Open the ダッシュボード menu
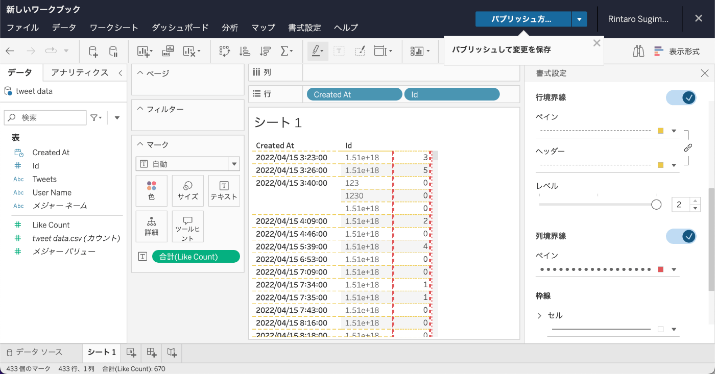The image size is (715, 374). (180, 28)
